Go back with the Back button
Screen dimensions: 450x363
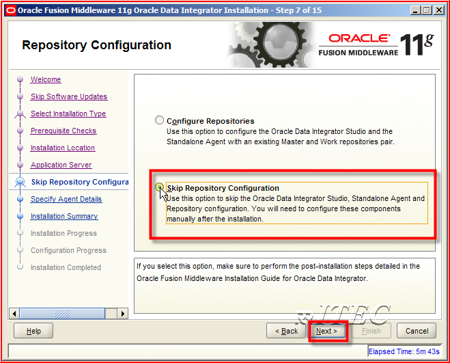pos(286,331)
